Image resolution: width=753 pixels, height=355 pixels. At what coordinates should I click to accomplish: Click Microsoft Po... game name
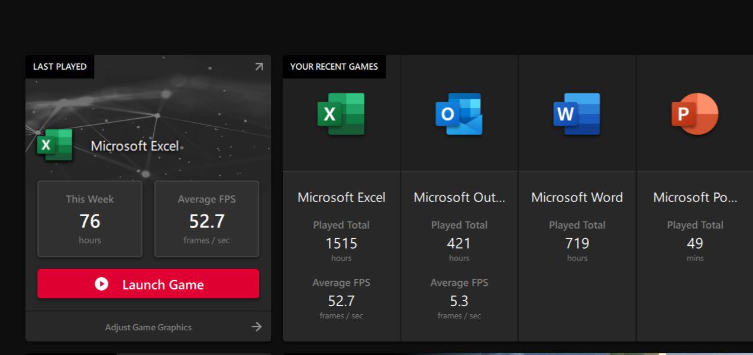click(695, 197)
